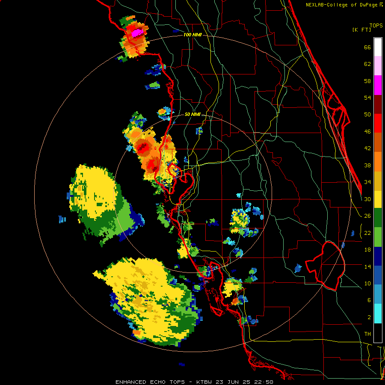Select the magenta legend swatch
The height and width of the screenshot is (385, 385).
378,85
